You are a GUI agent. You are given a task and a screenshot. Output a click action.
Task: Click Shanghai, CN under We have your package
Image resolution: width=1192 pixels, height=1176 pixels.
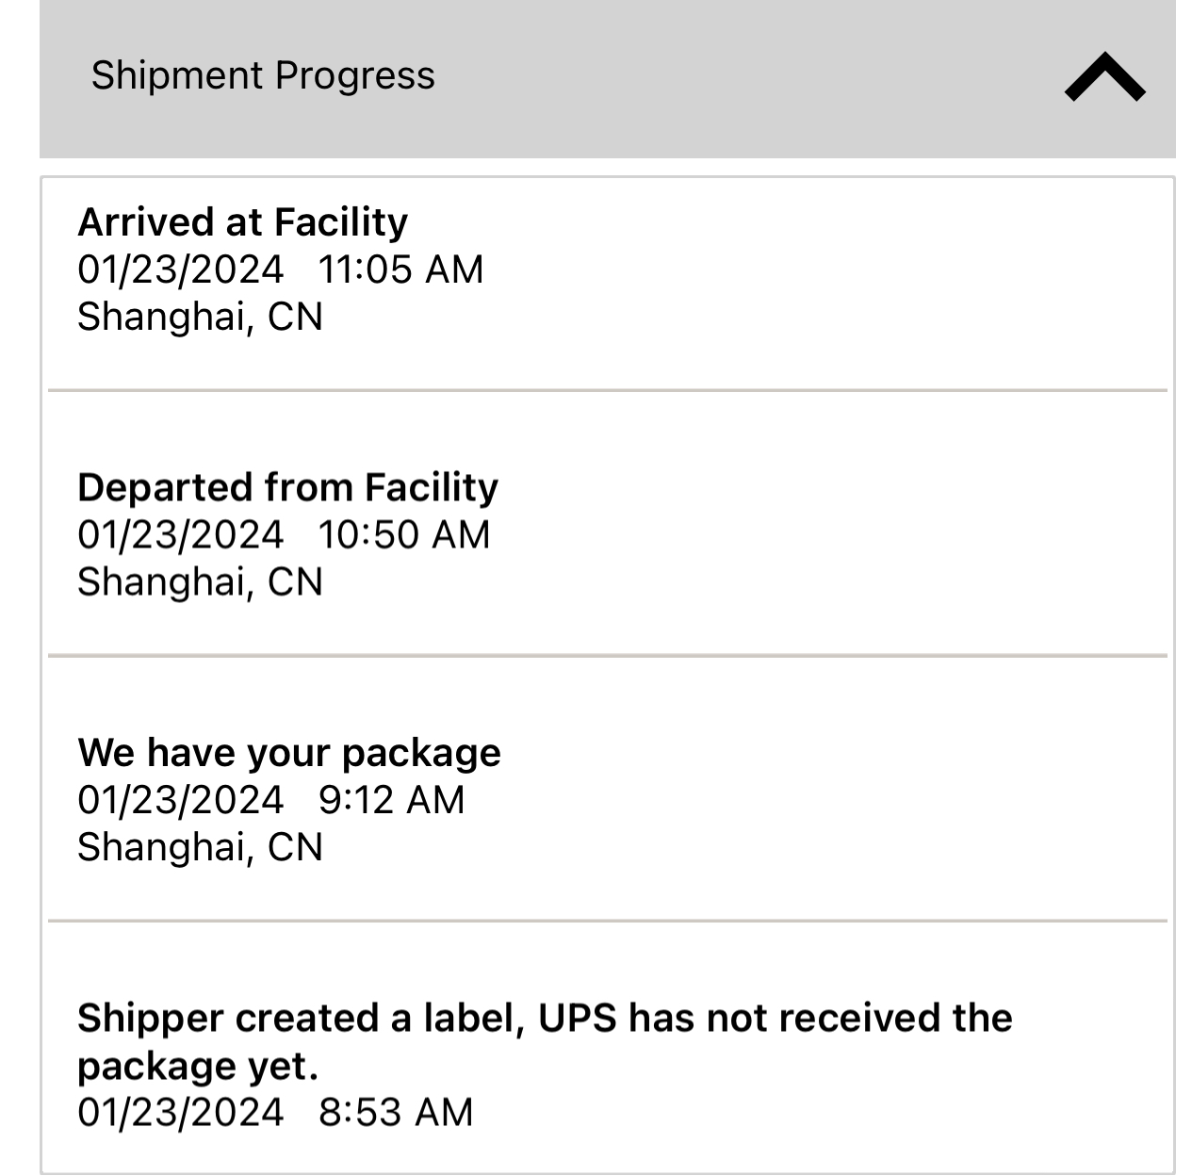coord(200,847)
